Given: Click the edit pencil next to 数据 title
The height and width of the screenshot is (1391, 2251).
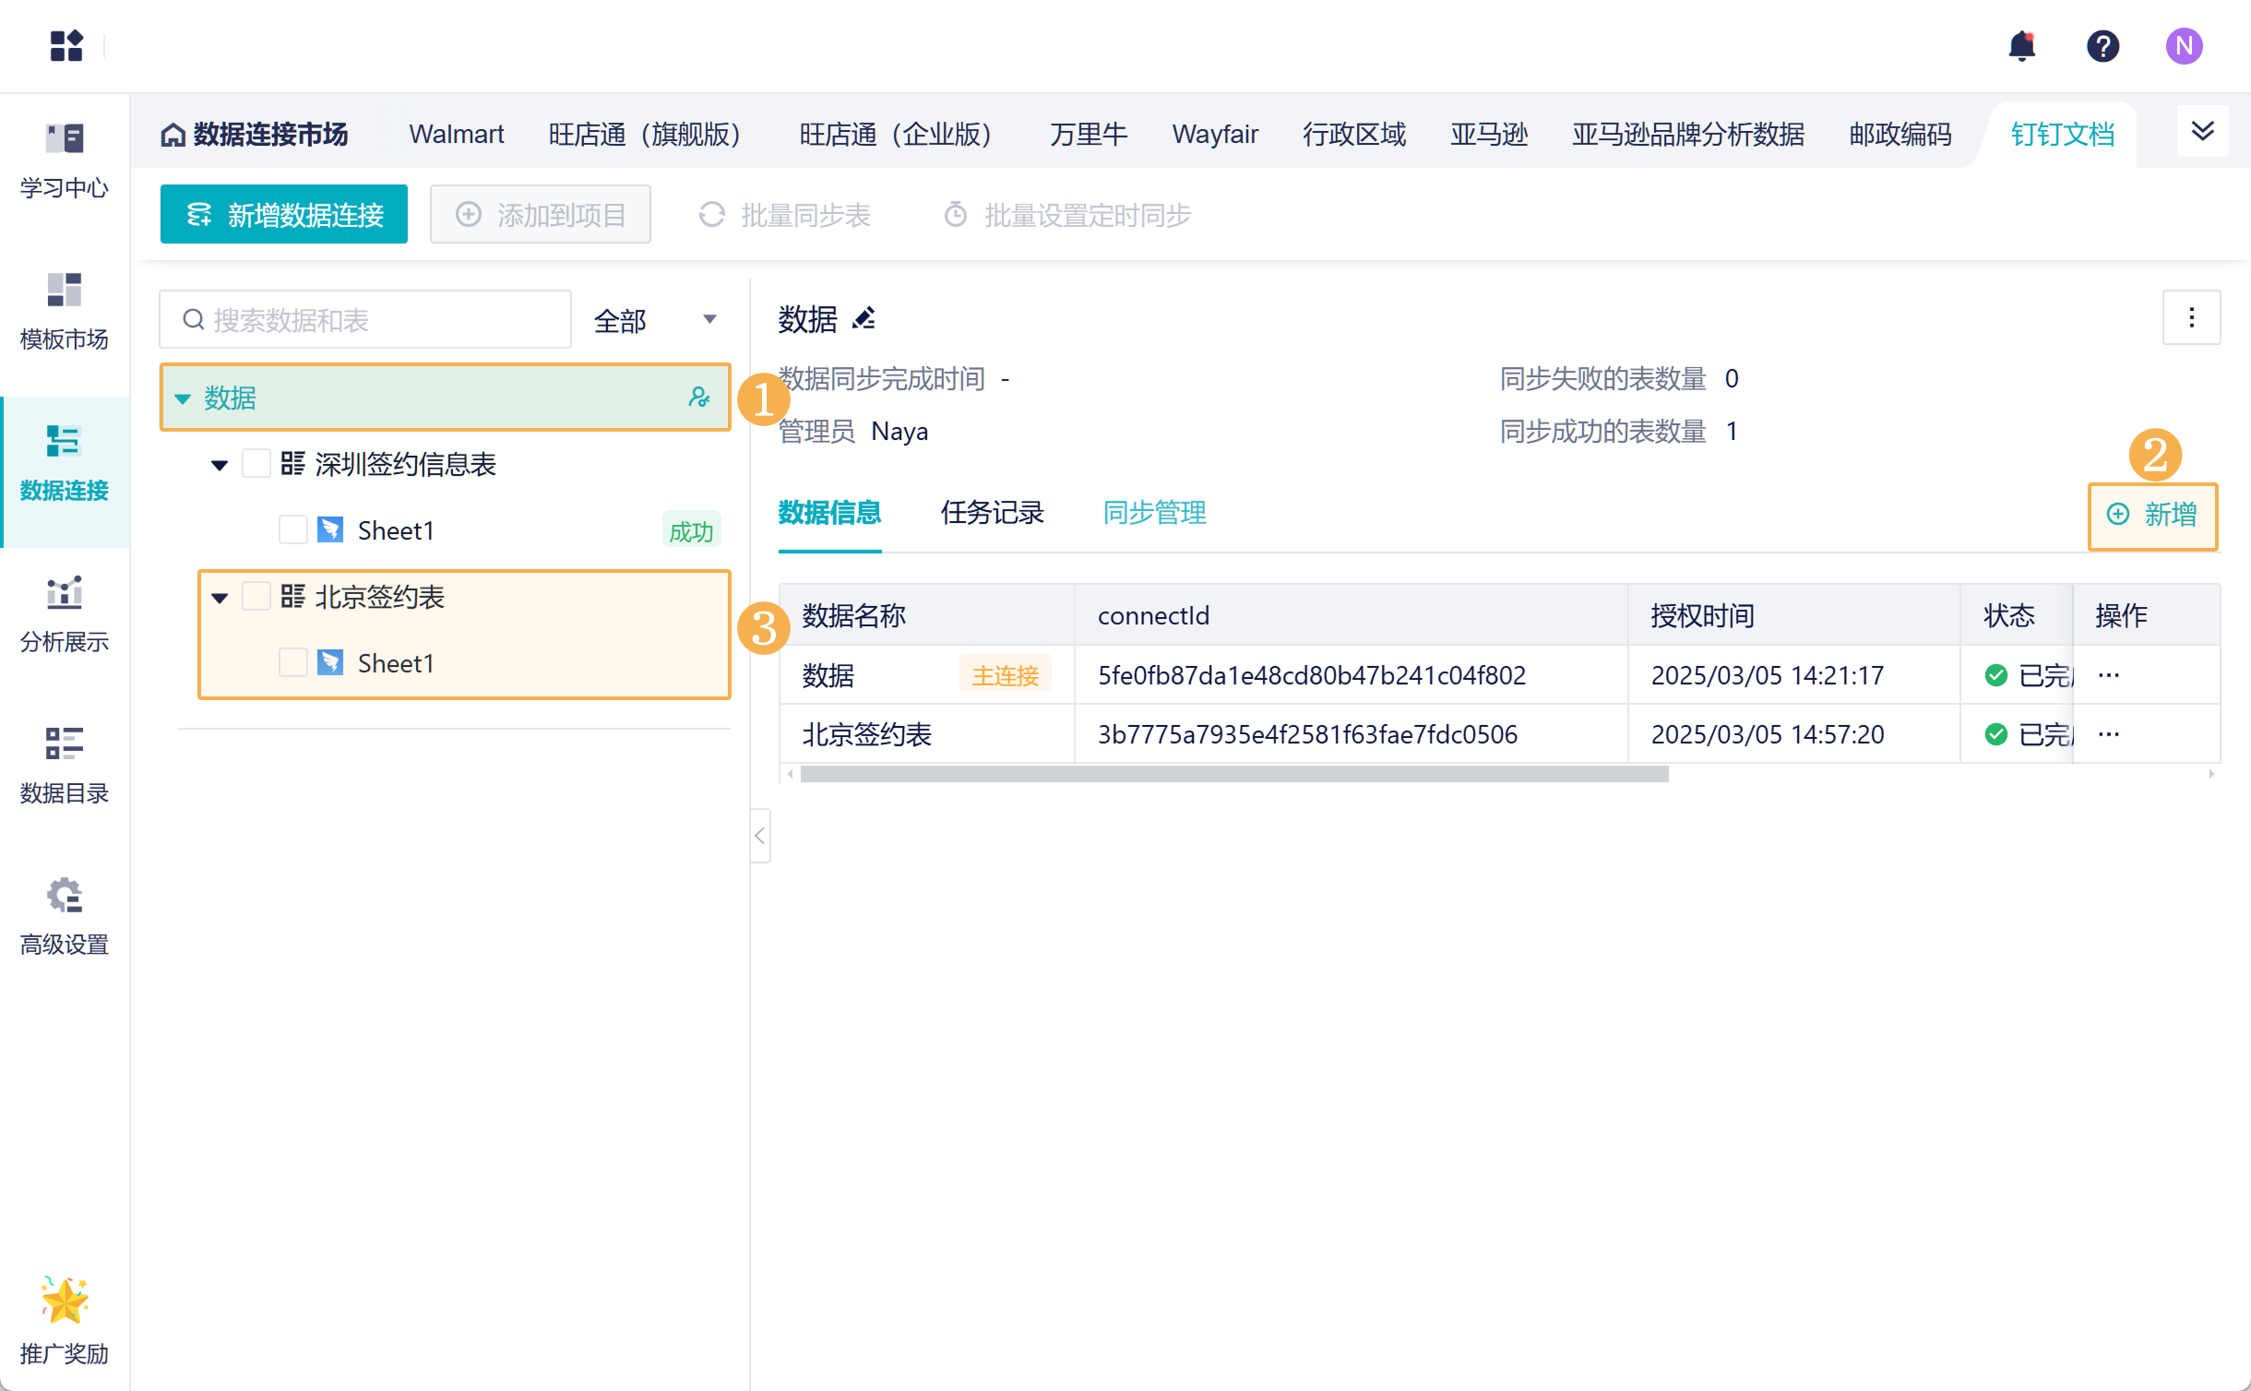Looking at the screenshot, I should coord(864,319).
